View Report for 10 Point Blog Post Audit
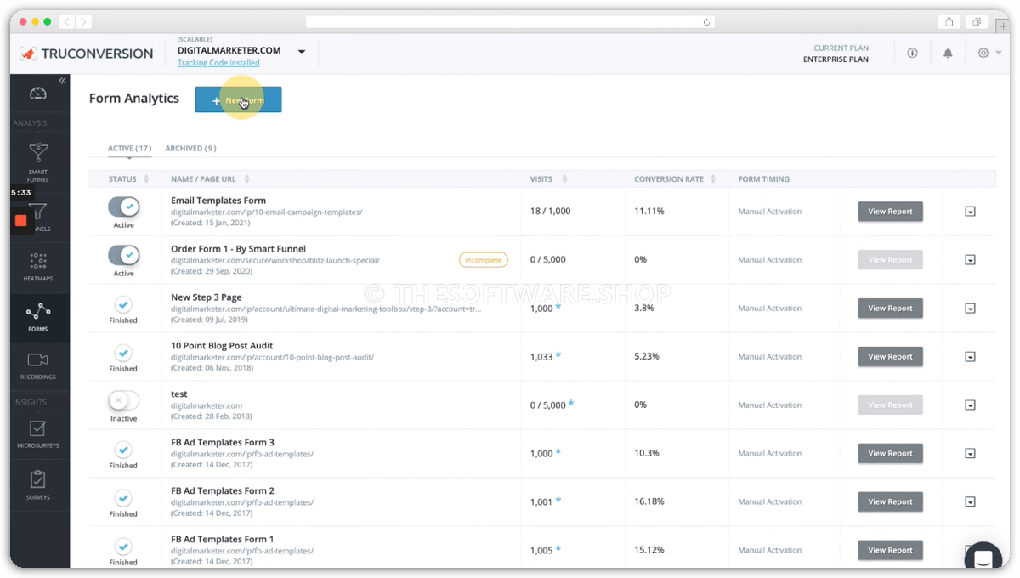 pyautogui.click(x=890, y=357)
